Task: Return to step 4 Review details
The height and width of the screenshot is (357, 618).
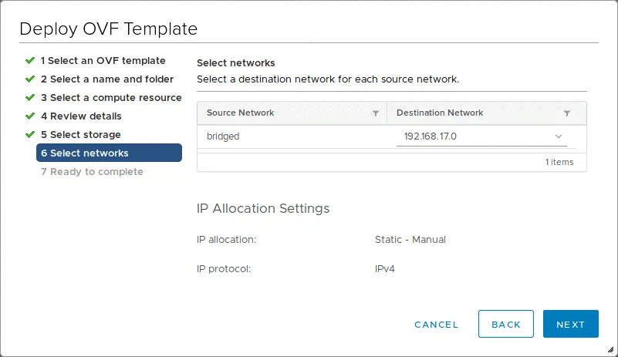Action: pos(81,116)
